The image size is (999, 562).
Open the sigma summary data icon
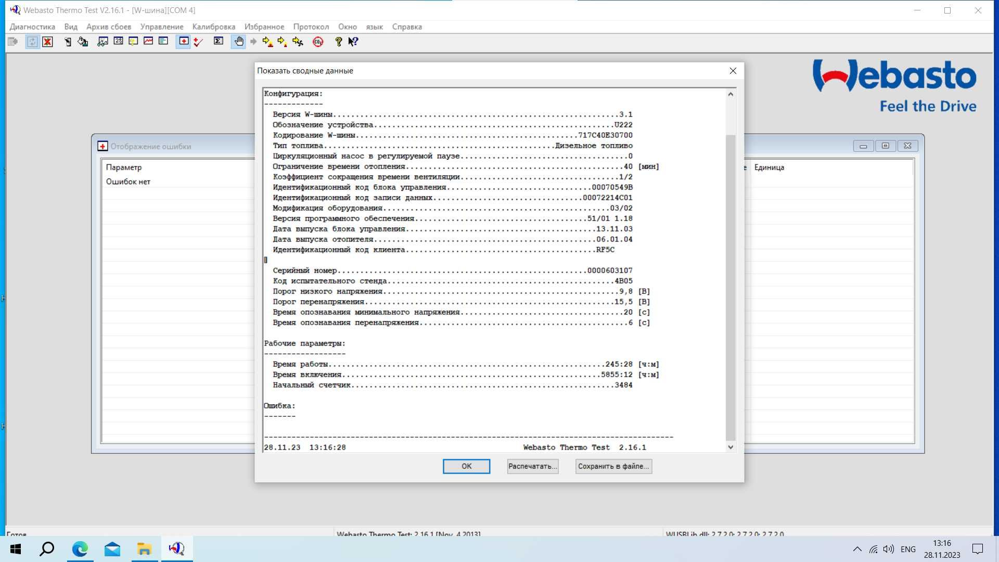pyautogui.click(x=219, y=41)
